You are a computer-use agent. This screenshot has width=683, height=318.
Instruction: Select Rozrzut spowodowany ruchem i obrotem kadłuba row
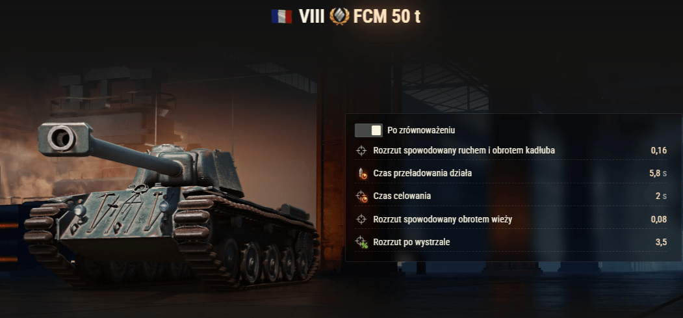511,151
